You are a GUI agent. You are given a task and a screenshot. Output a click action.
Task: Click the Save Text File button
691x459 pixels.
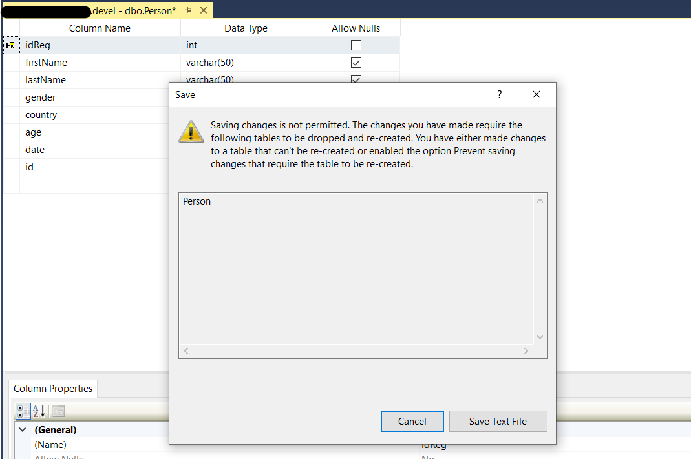[x=498, y=421]
